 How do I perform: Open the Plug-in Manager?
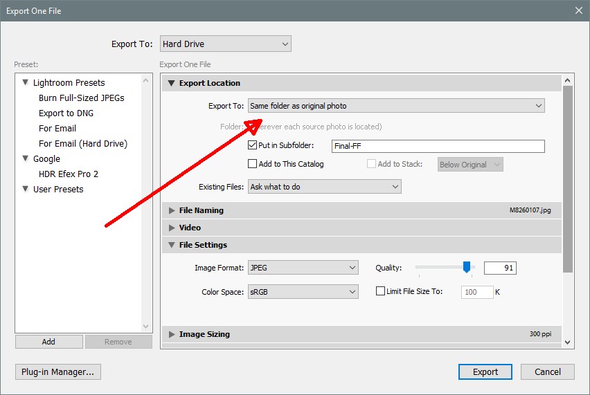point(58,371)
